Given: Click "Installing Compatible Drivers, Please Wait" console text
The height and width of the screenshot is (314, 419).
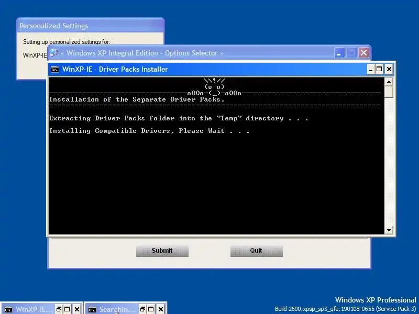Looking at the screenshot, I should coord(149,131).
